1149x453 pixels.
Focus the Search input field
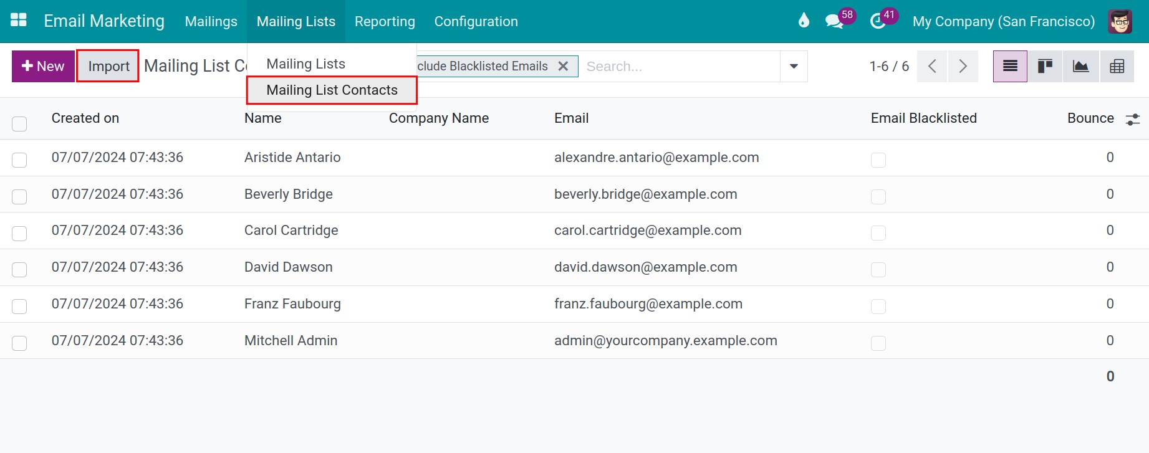[680, 66]
